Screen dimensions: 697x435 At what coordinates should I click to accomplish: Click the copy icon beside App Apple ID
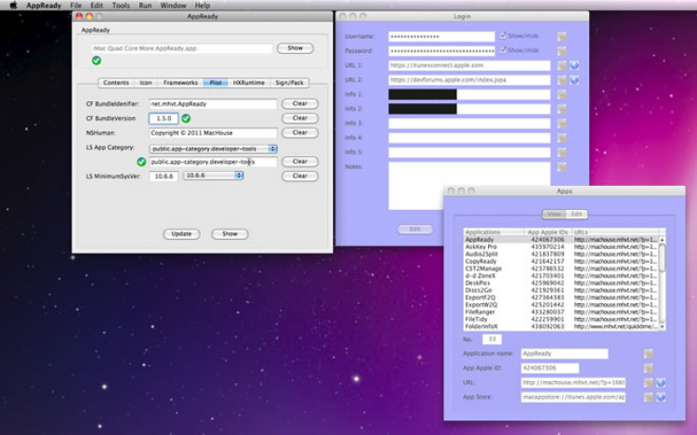pyautogui.click(x=648, y=368)
